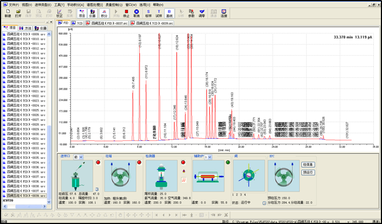Open the 质量控制(Q) menu
This screenshot has width=382, height=224.
click(114, 5)
